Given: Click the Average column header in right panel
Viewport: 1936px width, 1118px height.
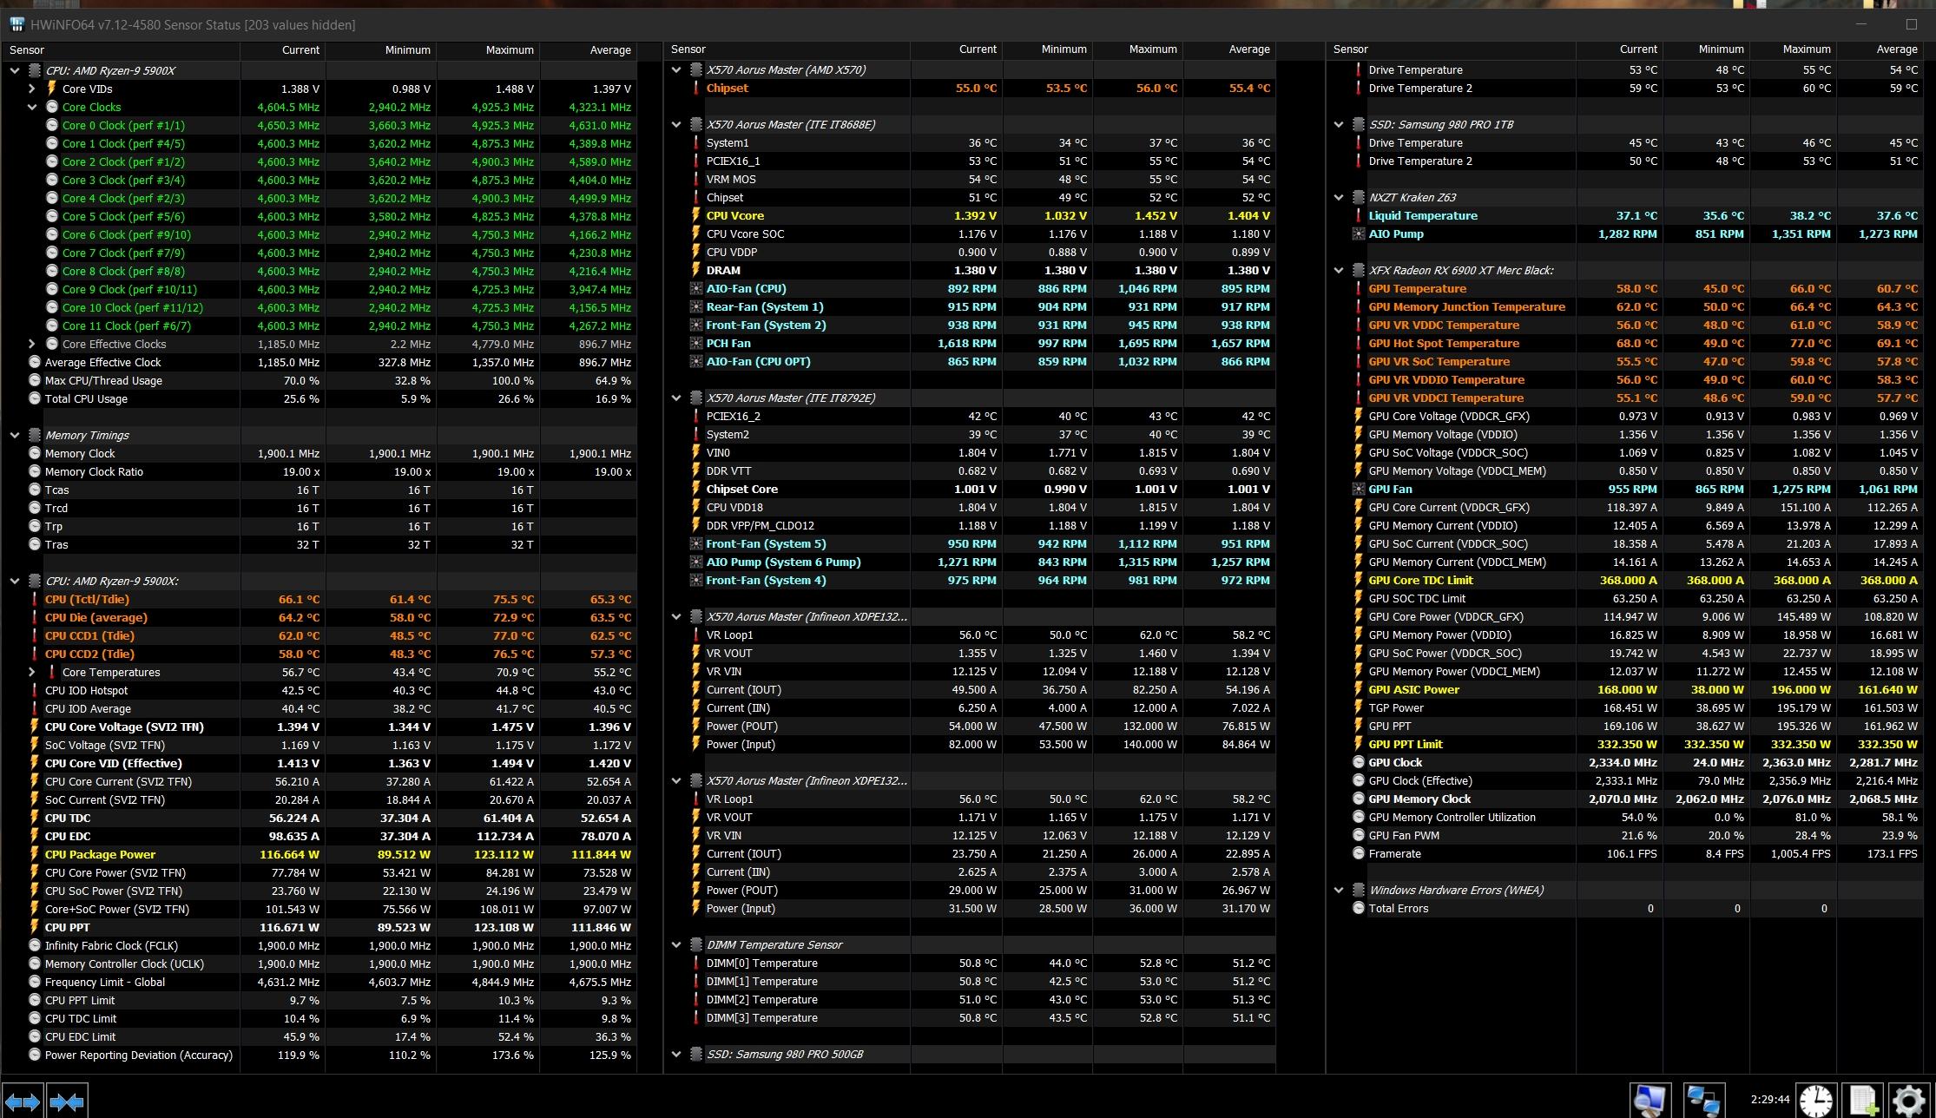Looking at the screenshot, I should [1896, 49].
